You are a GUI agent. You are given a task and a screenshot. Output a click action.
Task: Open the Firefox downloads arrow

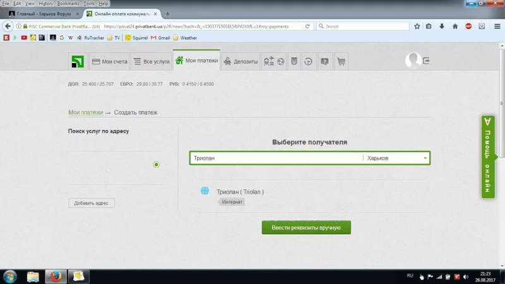442,27
